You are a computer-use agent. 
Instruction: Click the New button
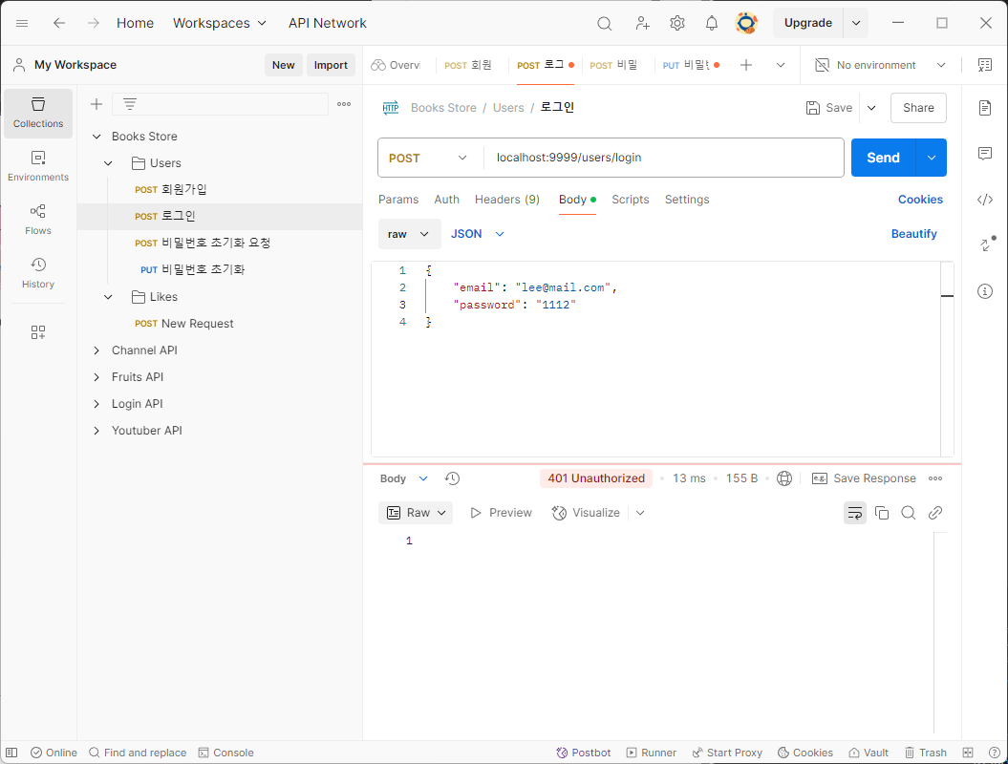pyautogui.click(x=284, y=65)
